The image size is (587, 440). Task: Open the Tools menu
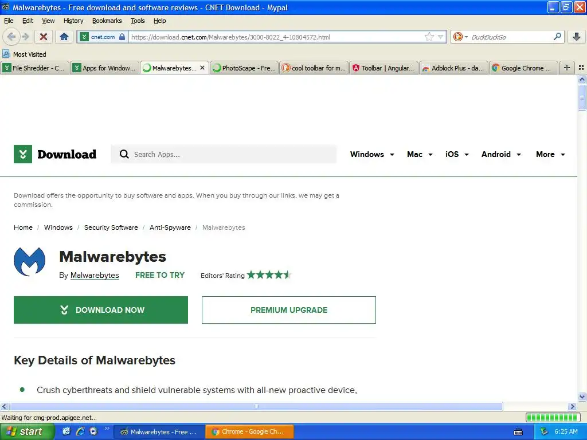click(138, 21)
